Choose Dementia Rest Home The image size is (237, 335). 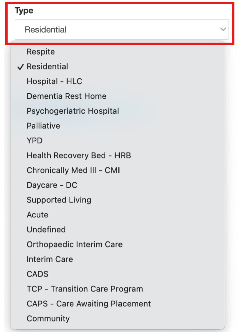(x=66, y=96)
